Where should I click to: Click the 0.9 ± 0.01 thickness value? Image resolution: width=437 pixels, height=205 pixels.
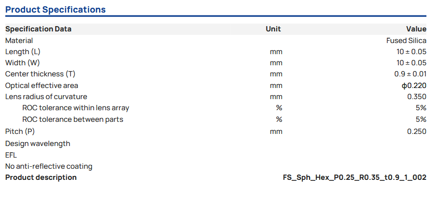coord(410,74)
